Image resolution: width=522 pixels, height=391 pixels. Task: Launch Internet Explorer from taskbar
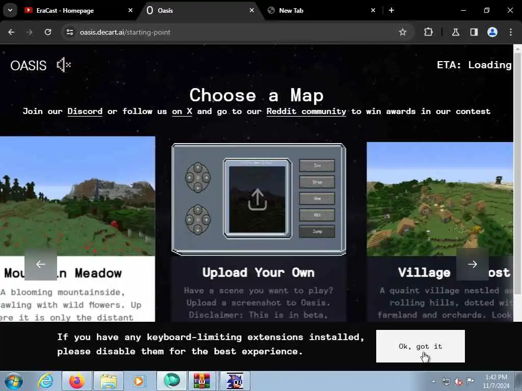[x=45, y=381]
